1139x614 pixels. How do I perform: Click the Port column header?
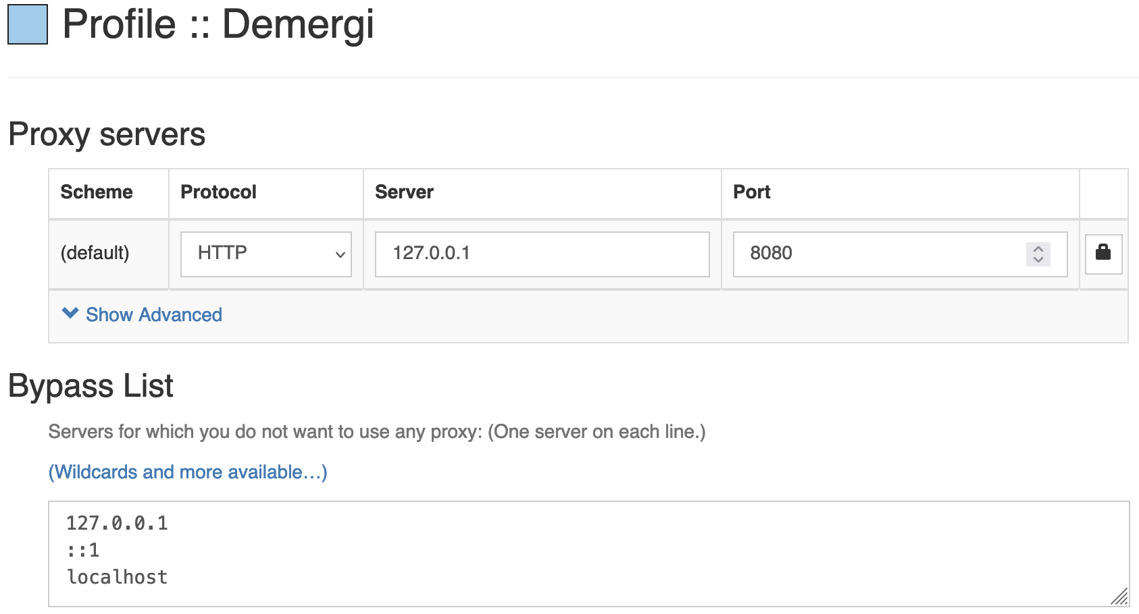tap(752, 192)
